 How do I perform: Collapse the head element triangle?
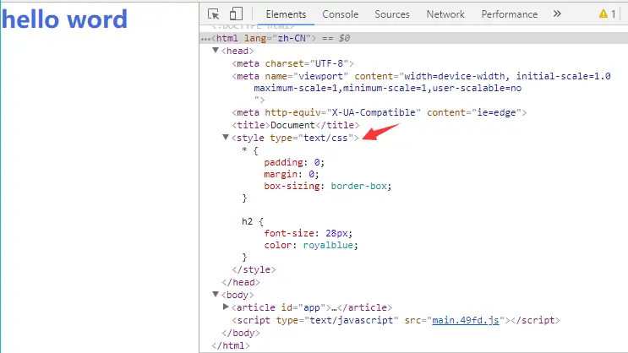click(x=216, y=51)
